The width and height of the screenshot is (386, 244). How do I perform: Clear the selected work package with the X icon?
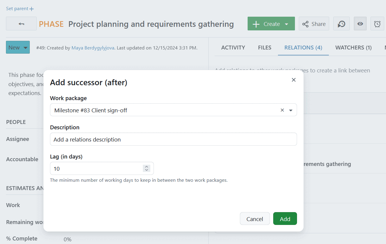[282, 110]
